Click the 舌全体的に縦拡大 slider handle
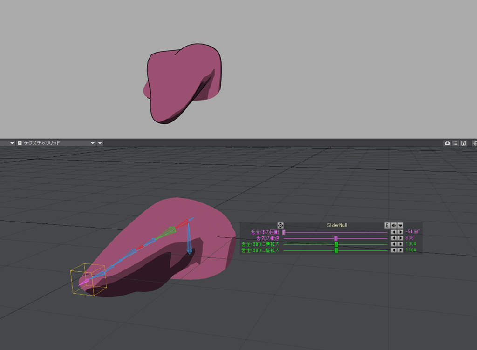 (336, 250)
